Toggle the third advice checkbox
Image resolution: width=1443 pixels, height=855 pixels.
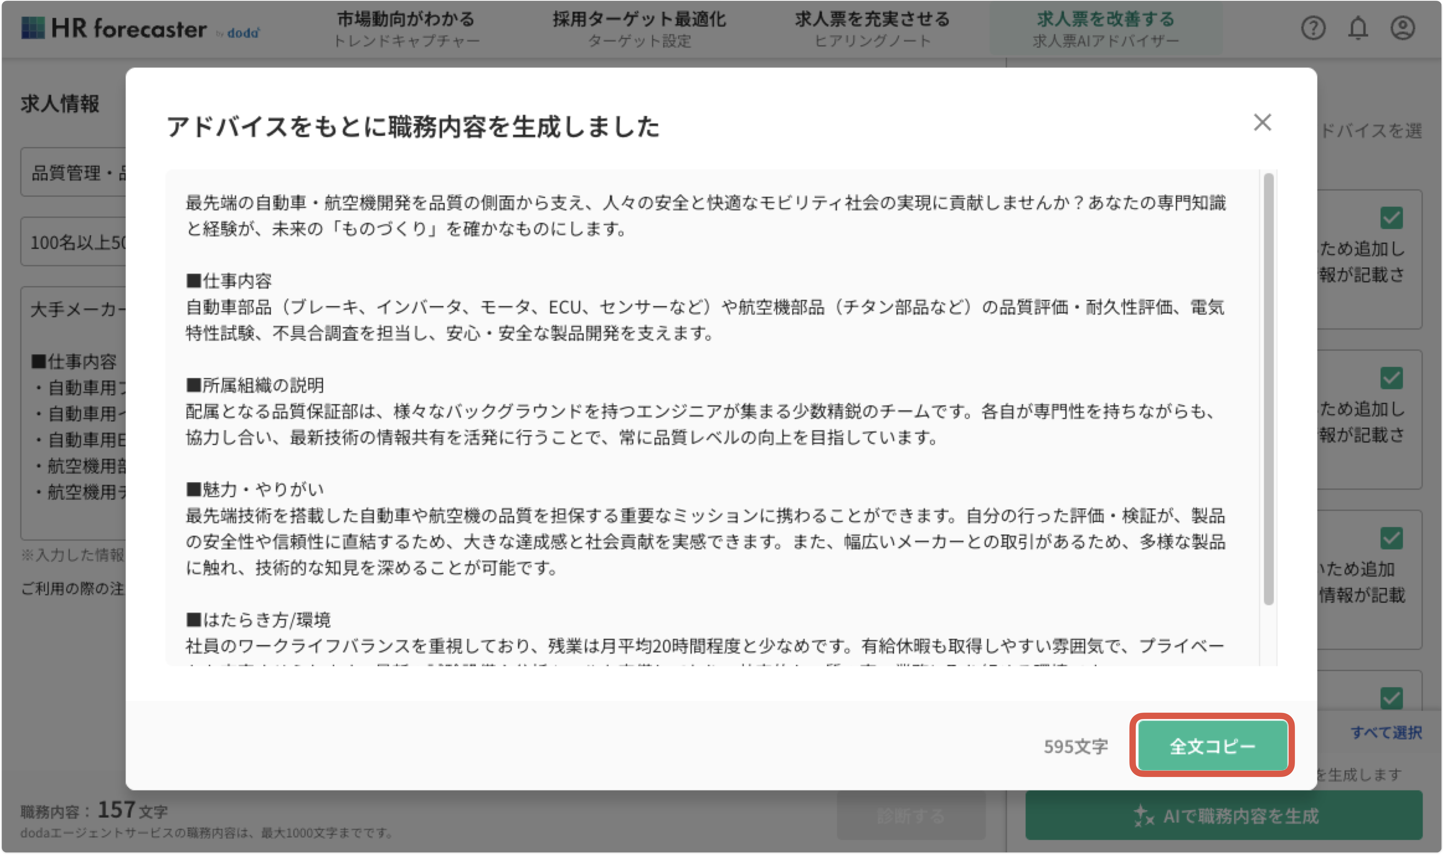[1391, 538]
